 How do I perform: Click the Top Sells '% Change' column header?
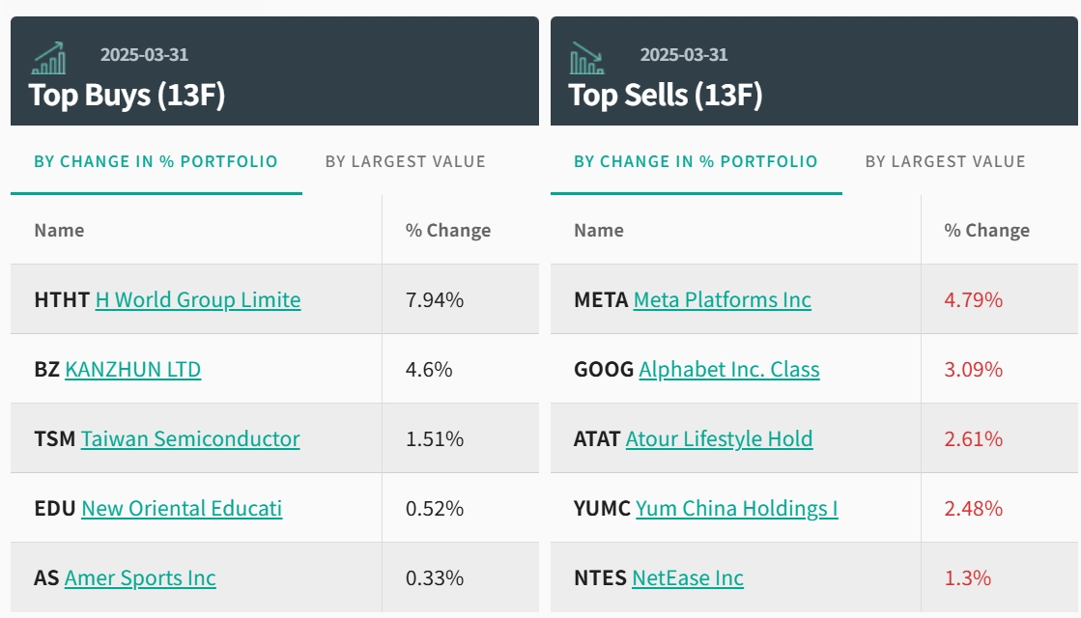point(986,231)
